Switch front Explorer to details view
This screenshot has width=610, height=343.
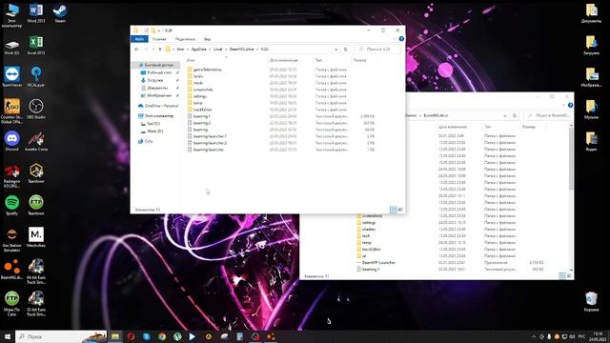(394, 210)
